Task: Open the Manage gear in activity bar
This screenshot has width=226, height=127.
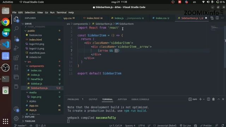Action: tap(16, 119)
